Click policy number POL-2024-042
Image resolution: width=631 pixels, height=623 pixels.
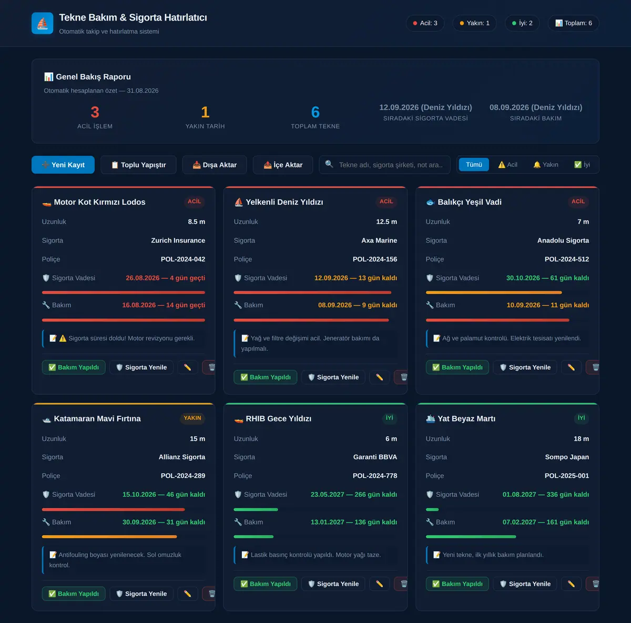[183, 259]
